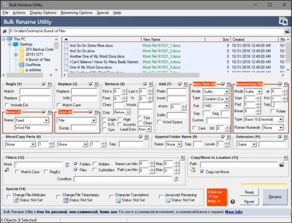The width and height of the screenshot is (292, 223).
Task: Open the Special menu
Action: (103, 12)
